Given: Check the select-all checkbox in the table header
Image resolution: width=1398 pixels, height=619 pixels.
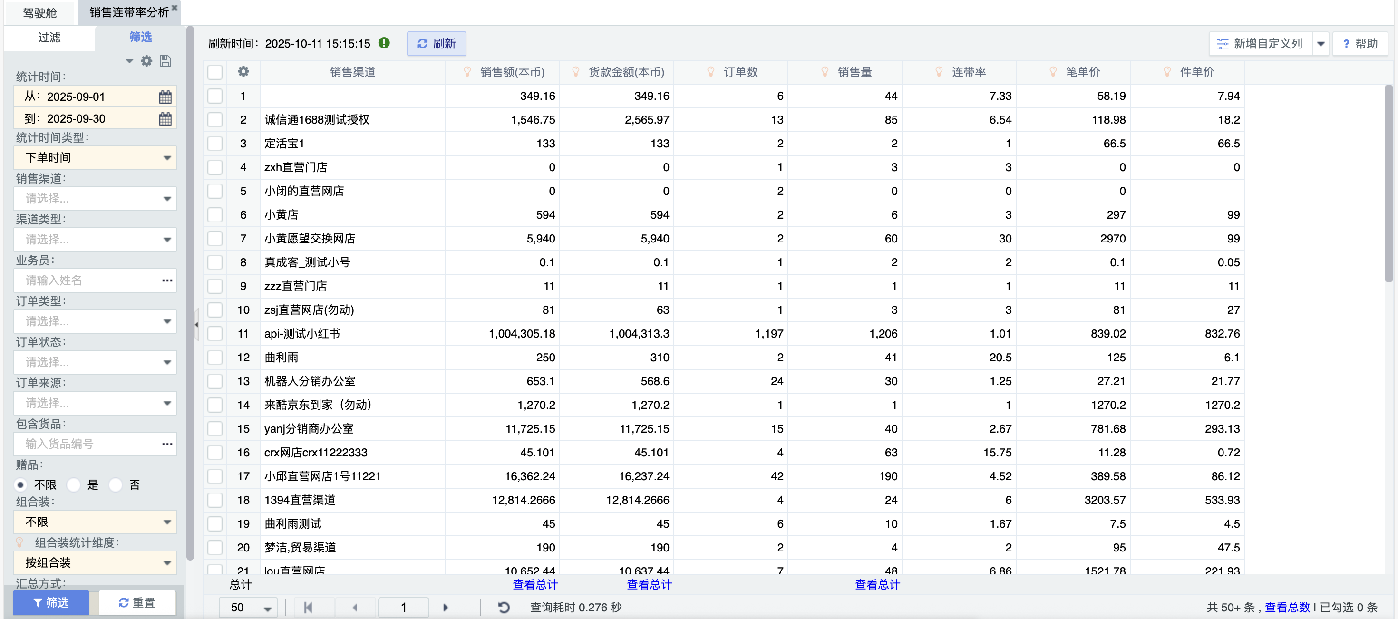Looking at the screenshot, I should (x=215, y=72).
